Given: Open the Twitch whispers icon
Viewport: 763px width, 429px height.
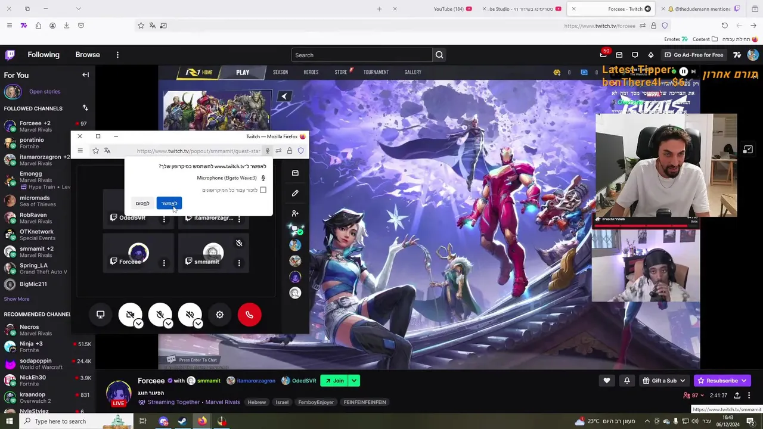Looking at the screenshot, I should 635,55.
